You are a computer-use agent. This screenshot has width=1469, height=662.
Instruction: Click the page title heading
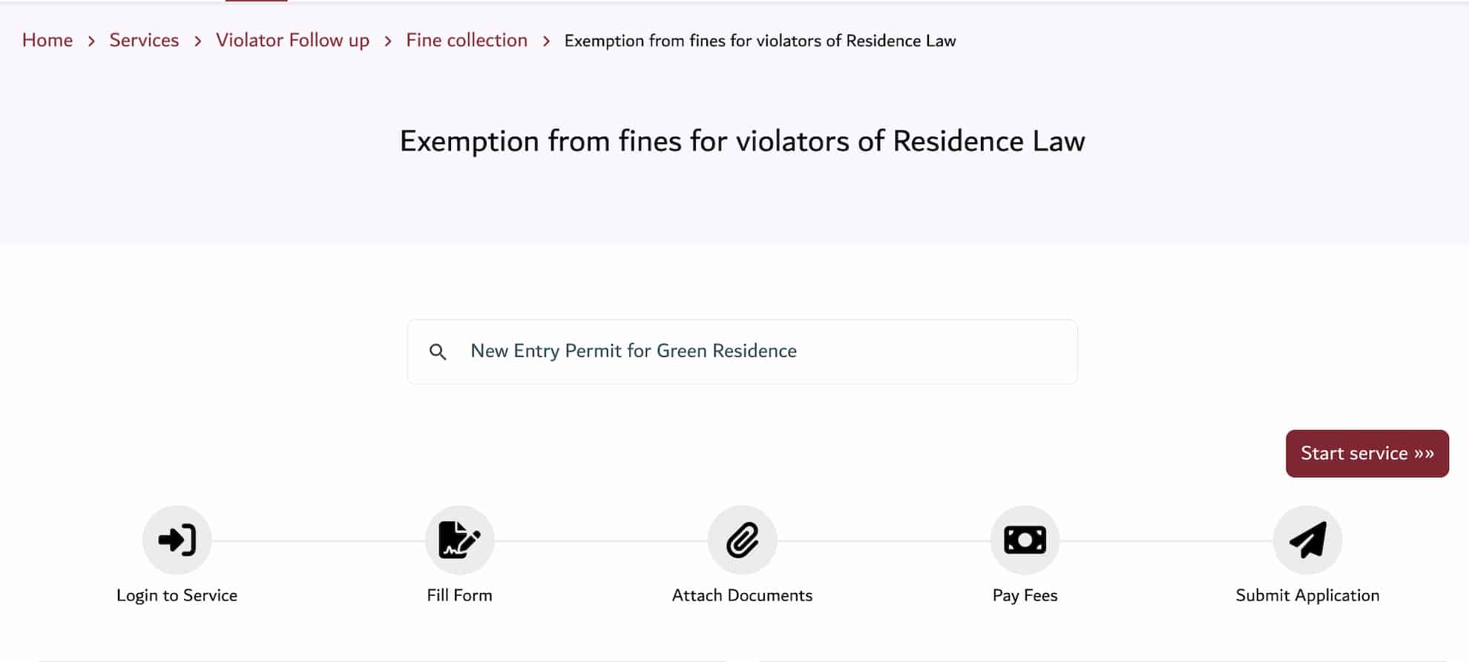click(x=741, y=141)
